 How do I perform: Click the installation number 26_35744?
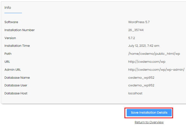coord(136,30)
